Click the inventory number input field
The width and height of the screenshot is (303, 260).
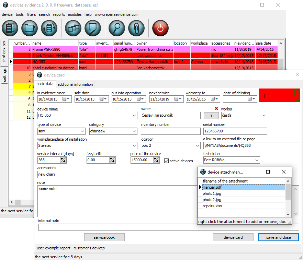[171, 131]
